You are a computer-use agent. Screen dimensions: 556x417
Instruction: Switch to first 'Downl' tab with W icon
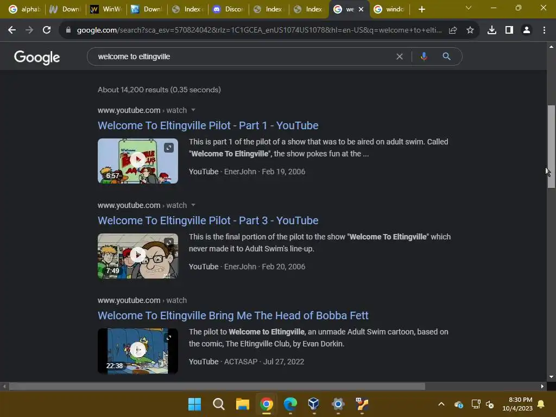(x=65, y=9)
